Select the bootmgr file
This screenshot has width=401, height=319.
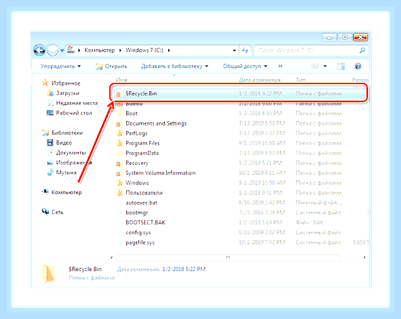point(136,213)
